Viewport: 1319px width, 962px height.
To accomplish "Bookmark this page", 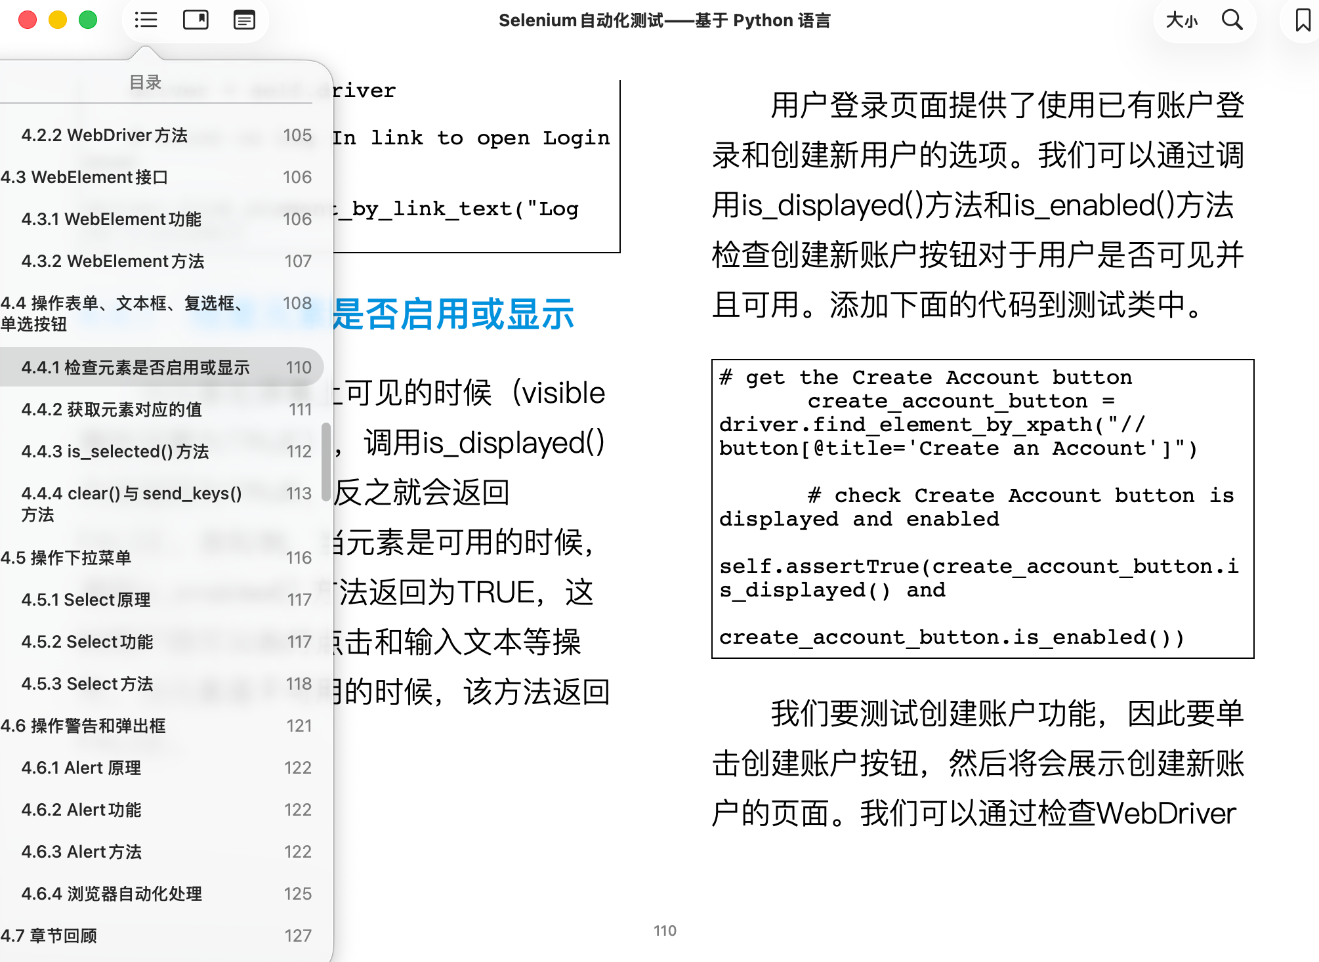I will click(x=1303, y=20).
